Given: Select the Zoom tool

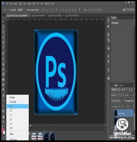Looking at the screenshot, I should click(4, 122).
